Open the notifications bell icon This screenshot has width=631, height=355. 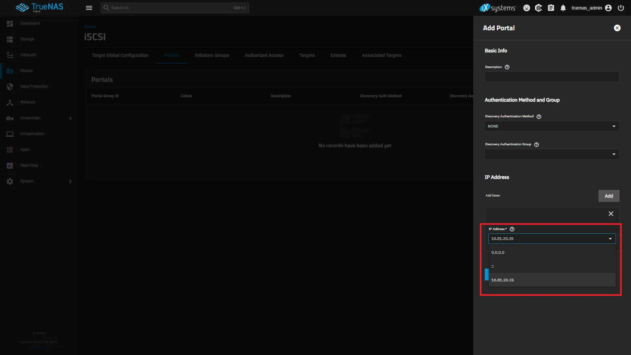(563, 8)
